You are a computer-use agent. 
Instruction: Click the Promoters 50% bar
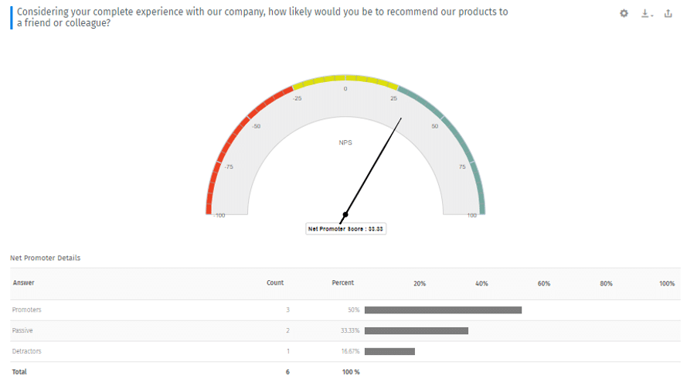443,310
